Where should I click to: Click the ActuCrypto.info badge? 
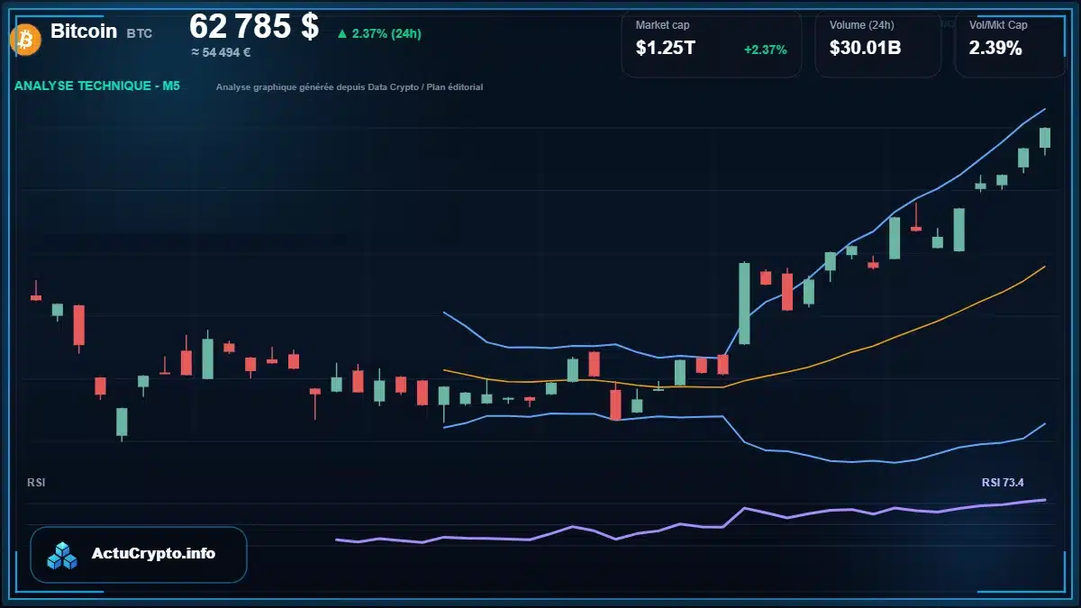pos(139,555)
